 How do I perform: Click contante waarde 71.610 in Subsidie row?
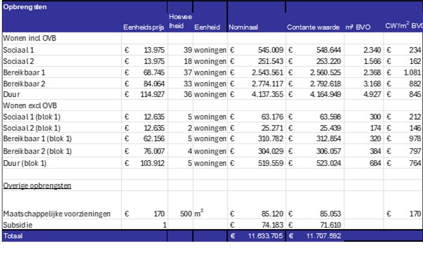(x=330, y=225)
